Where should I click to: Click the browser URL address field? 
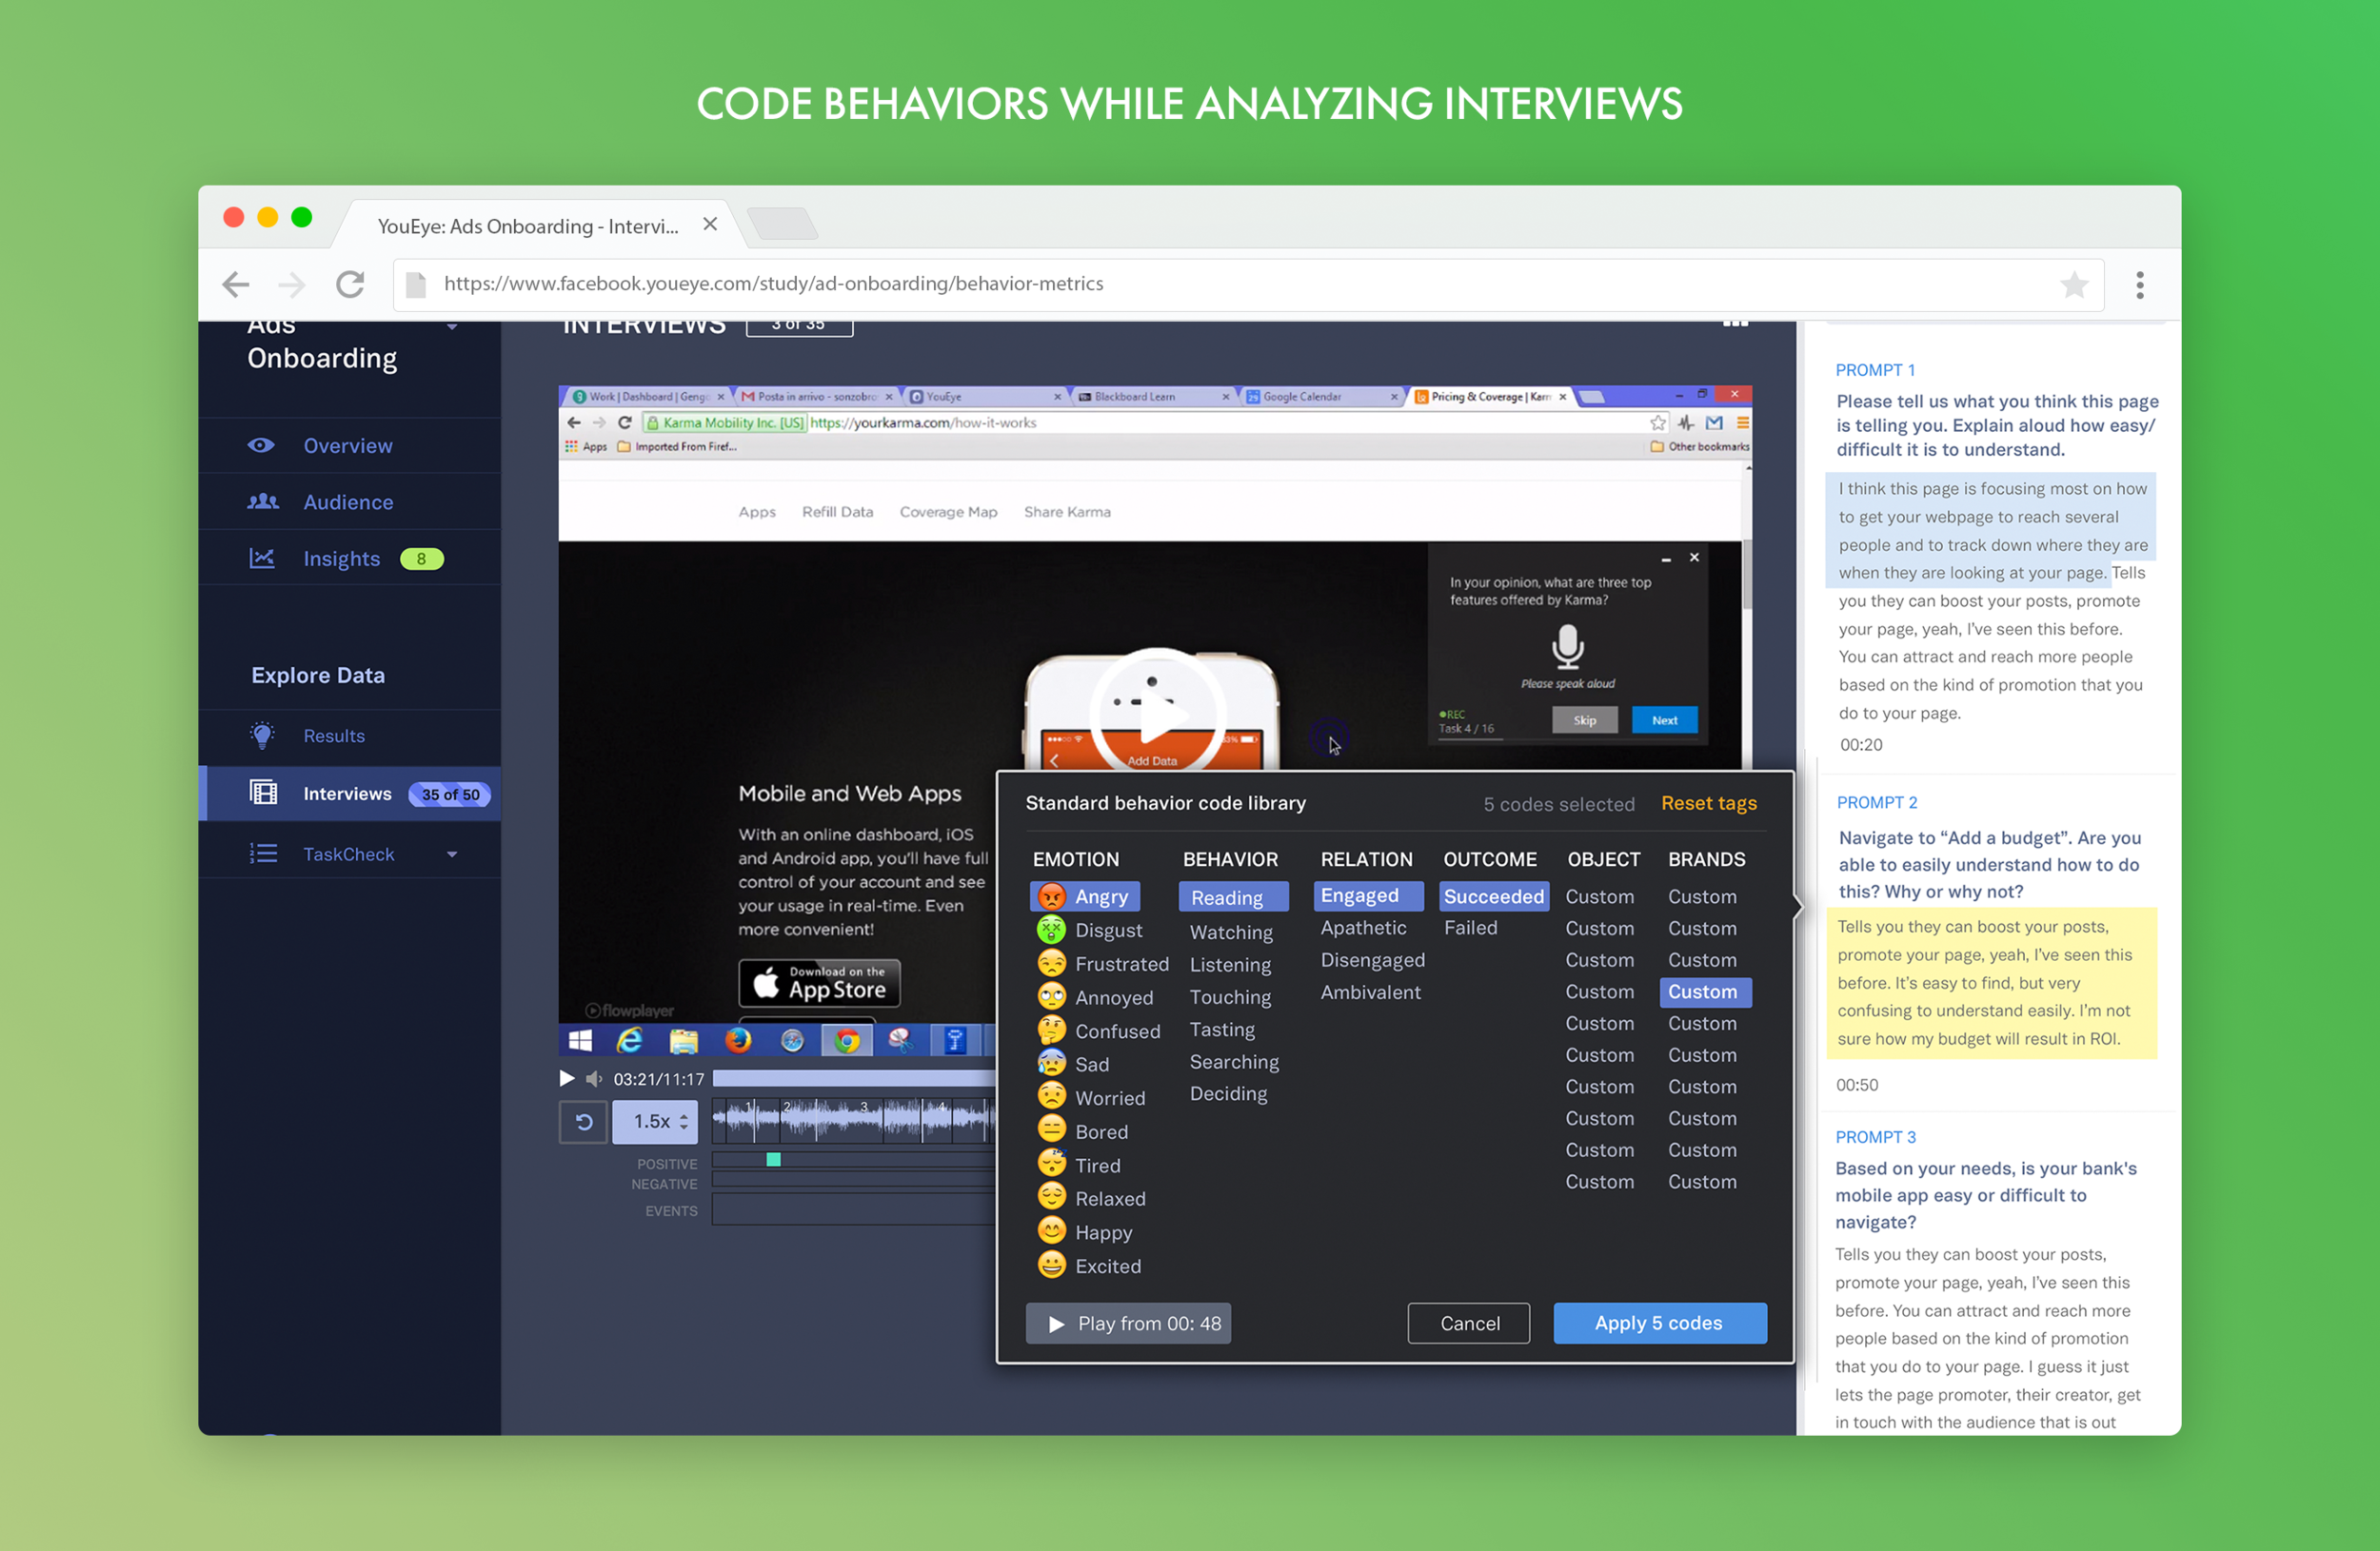point(1249,285)
